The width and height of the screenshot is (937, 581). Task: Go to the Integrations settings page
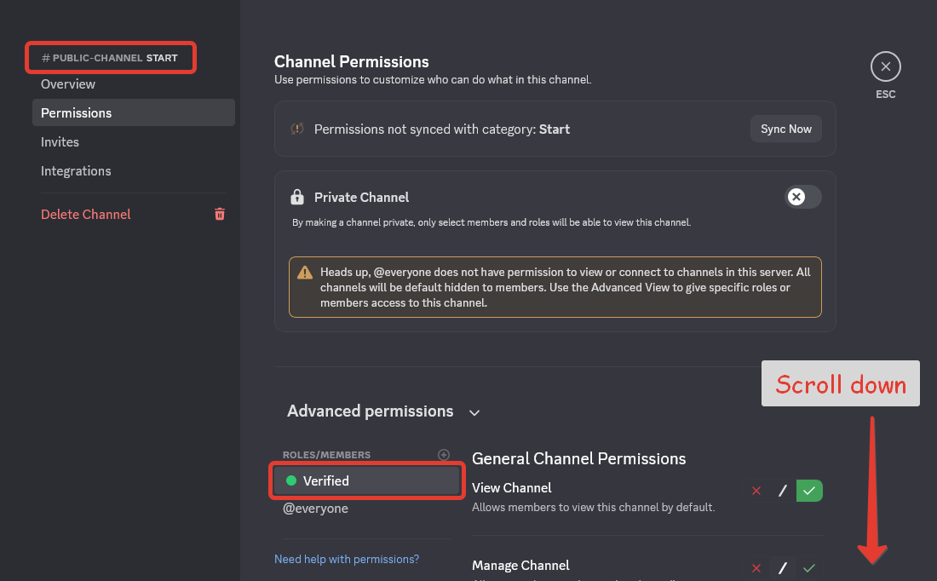(x=76, y=171)
